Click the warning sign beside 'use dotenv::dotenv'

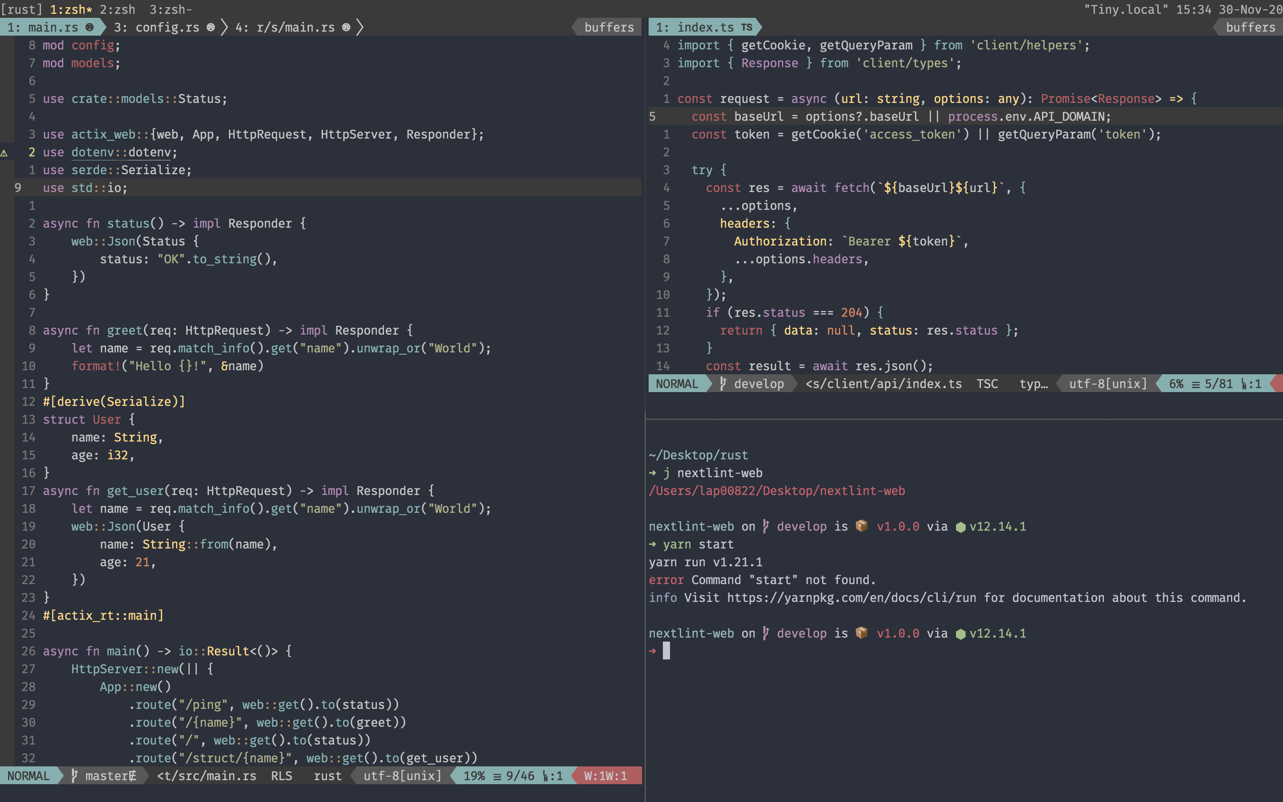click(x=4, y=153)
